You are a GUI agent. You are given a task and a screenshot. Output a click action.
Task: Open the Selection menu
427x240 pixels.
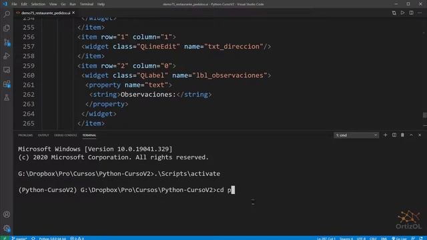(x=38, y=4)
